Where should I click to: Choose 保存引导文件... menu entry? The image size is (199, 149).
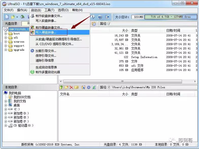coord(60,55)
